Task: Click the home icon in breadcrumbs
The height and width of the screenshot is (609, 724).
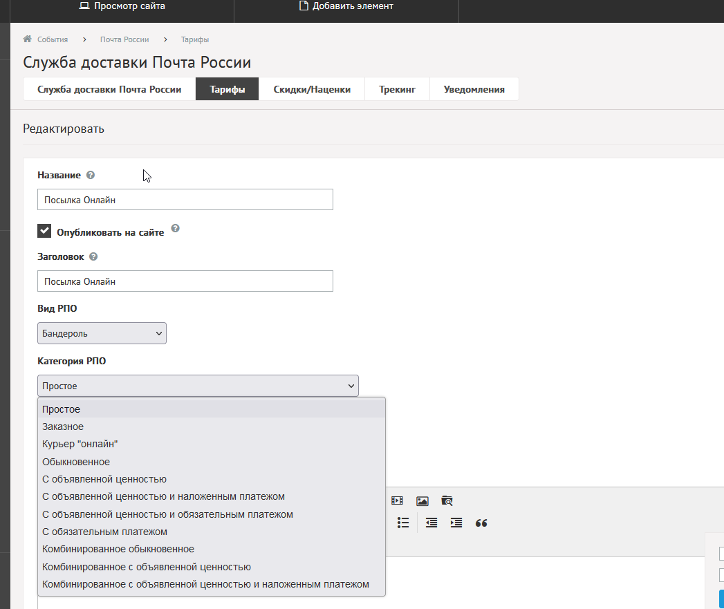Action: 27,39
